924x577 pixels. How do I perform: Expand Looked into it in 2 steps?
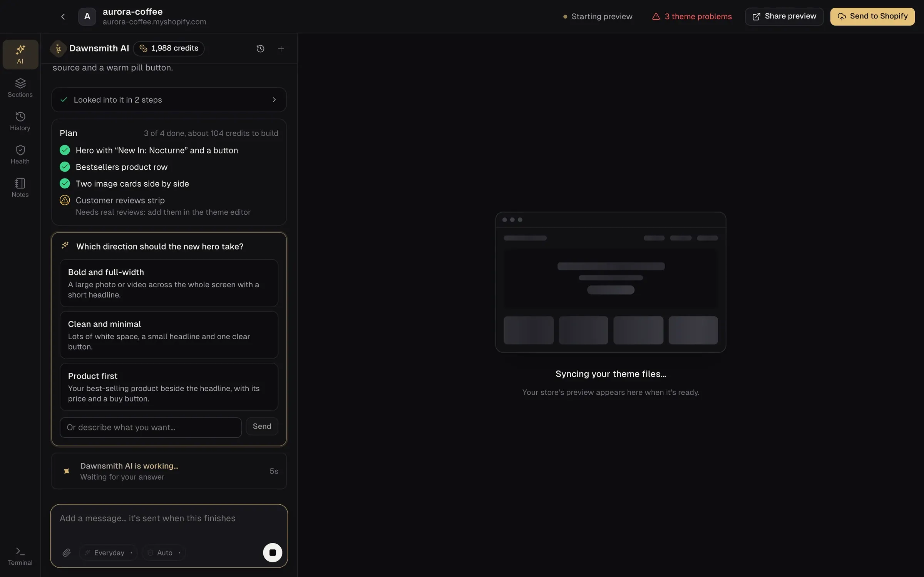point(169,100)
